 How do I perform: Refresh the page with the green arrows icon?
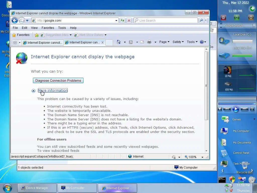click(x=122, y=20)
